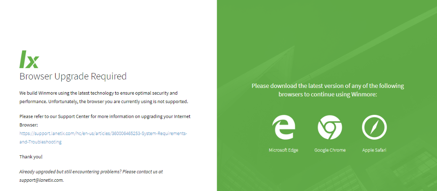Open the support.lanetix.com System Requirements link
Screen dimensions: 437x191
click(x=103, y=133)
